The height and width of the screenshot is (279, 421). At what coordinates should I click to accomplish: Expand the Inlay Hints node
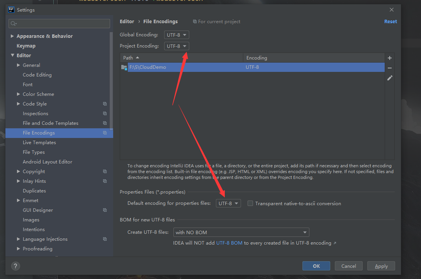click(x=19, y=181)
